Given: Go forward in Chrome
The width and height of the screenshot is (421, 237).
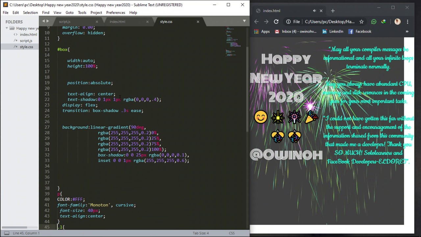Looking at the screenshot, I should coord(266,21).
